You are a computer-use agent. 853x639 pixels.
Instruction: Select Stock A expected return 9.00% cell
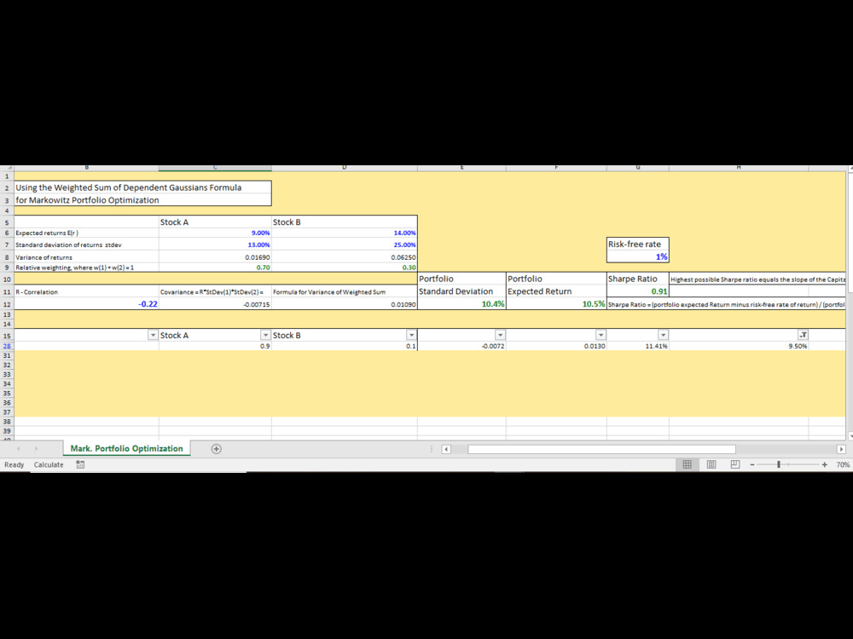pos(215,233)
